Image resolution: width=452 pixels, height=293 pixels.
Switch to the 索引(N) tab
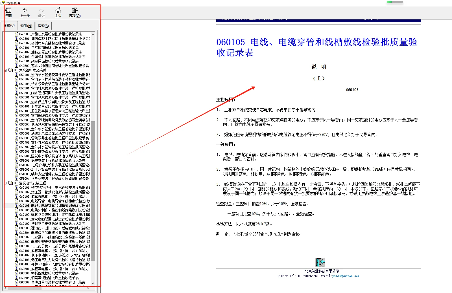26,25
